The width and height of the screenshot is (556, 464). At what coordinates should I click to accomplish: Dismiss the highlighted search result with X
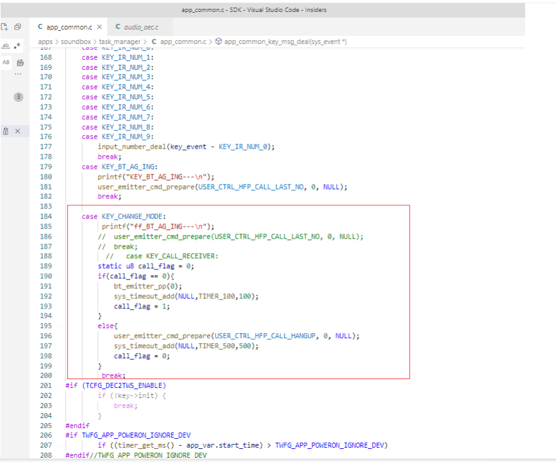[x=18, y=131]
